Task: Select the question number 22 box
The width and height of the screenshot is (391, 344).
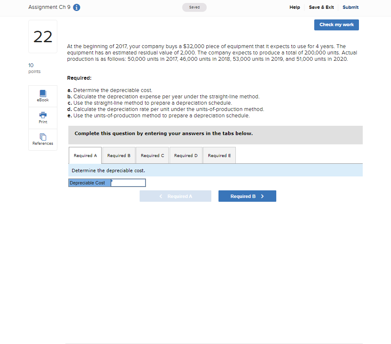Action: (x=42, y=36)
